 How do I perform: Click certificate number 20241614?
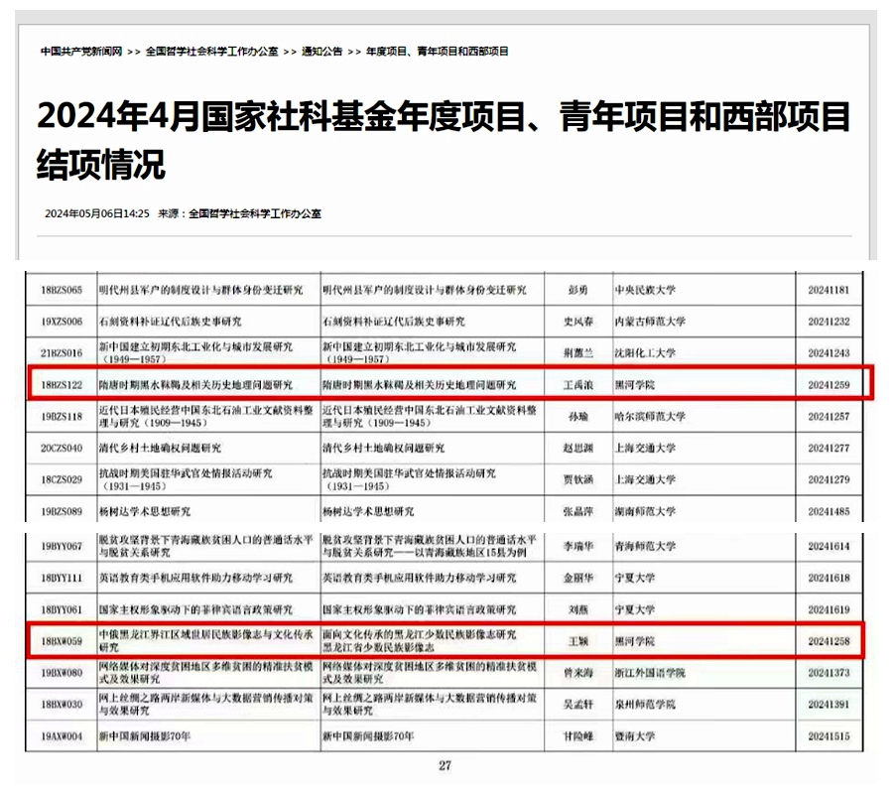coord(829,546)
